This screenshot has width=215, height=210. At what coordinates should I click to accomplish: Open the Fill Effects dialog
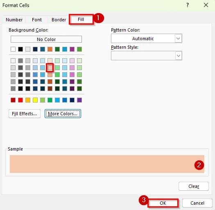[25, 114]
